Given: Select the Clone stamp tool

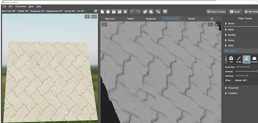Looking at the screenshot, I should point(246,59).
